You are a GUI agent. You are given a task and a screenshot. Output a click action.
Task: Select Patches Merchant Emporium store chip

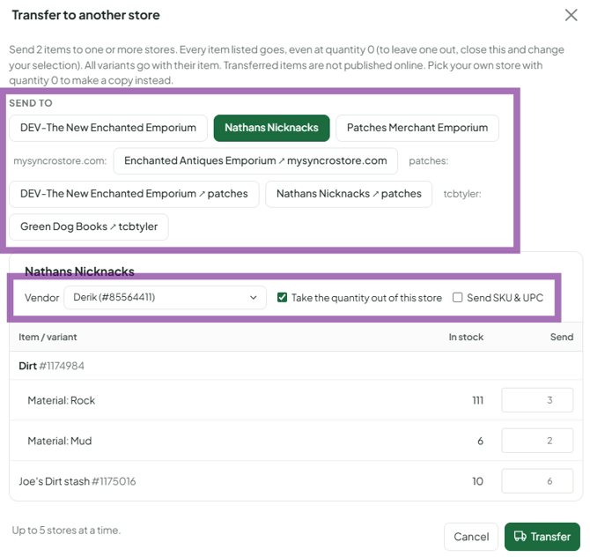point(417,128)
